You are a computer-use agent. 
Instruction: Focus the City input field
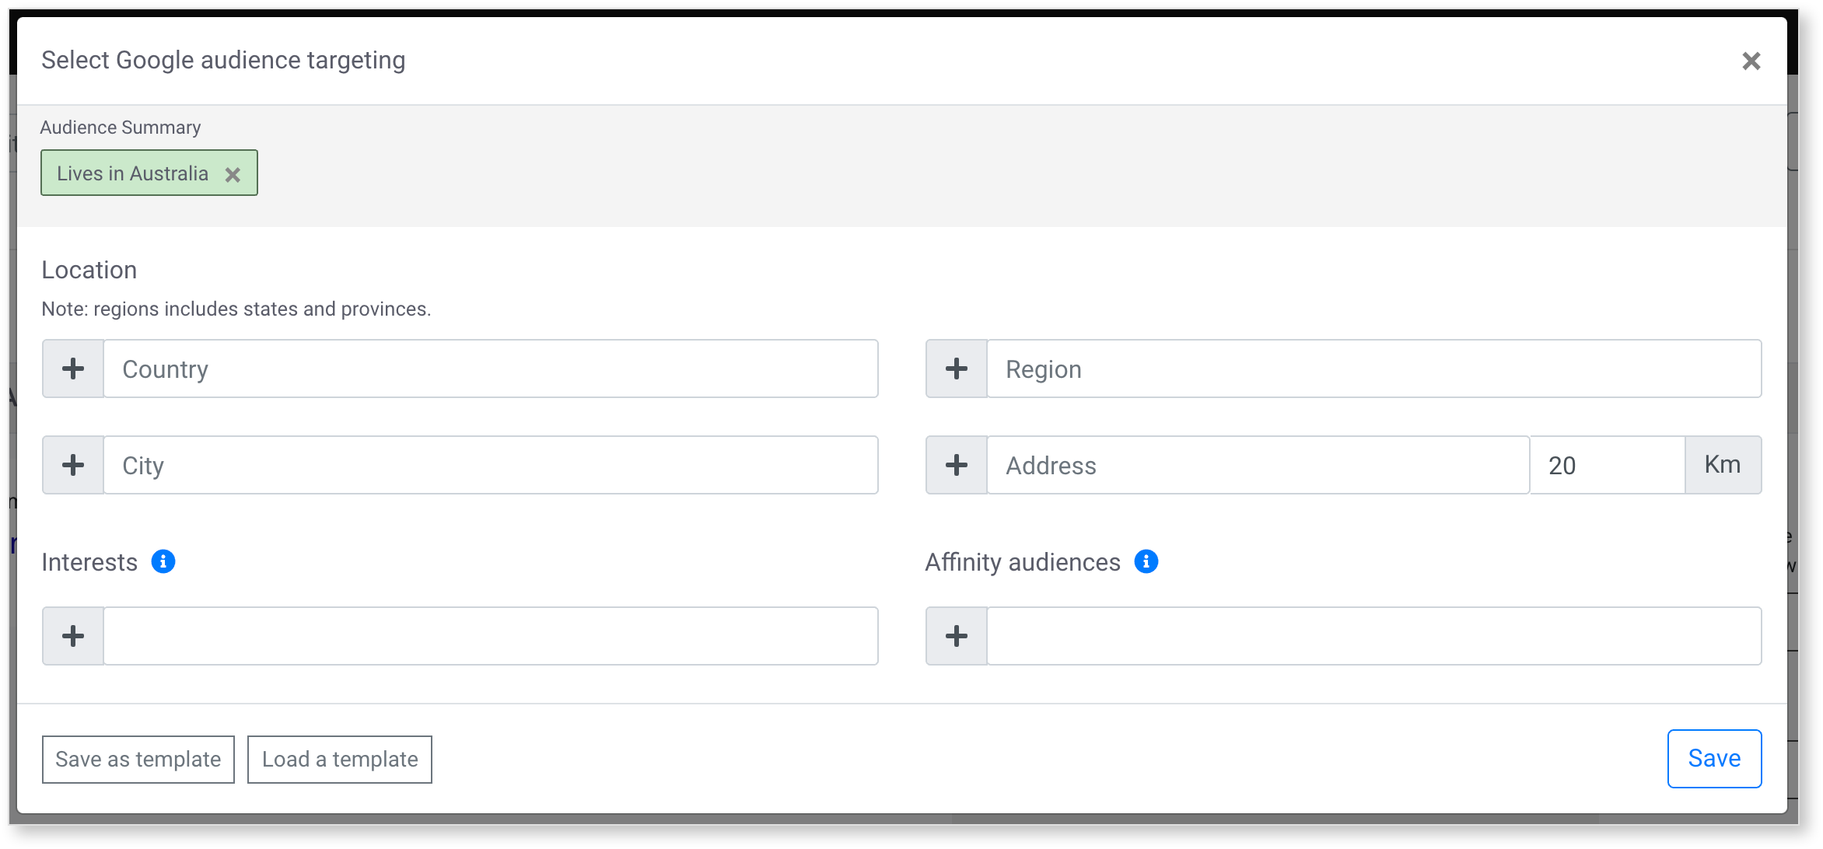pyautogui.click(x=491, y=465)
